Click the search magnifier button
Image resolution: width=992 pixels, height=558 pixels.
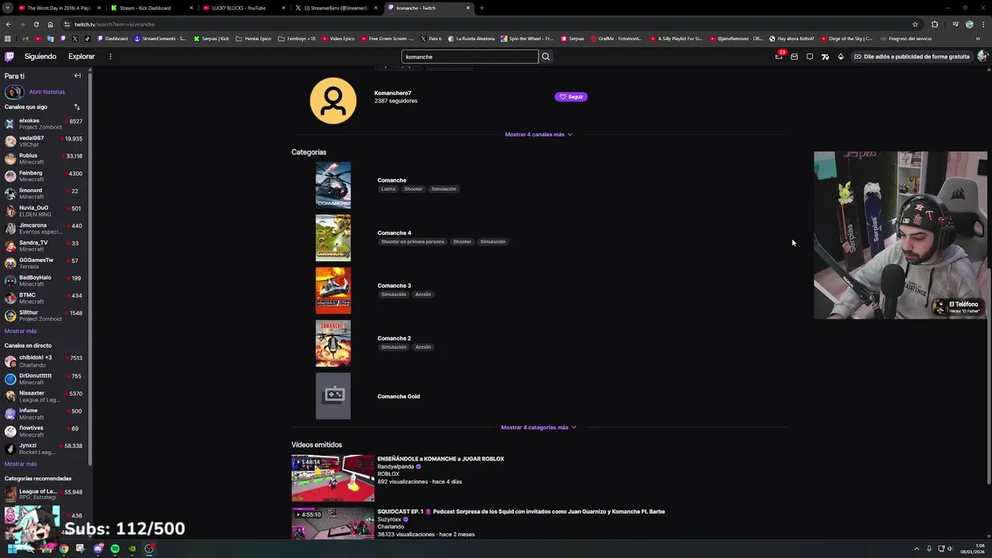tap(546, 57)
